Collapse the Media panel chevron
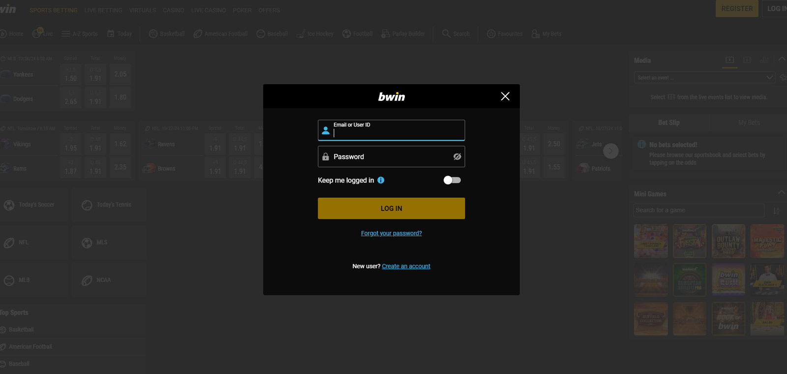Viewport: 787px width, 374px height. click(x=782, y=59)
